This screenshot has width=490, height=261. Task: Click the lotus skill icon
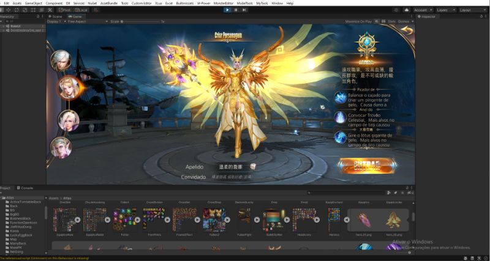click(340, 138)
